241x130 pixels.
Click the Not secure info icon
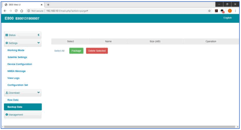pyautogui.click(x=29, y=11)
